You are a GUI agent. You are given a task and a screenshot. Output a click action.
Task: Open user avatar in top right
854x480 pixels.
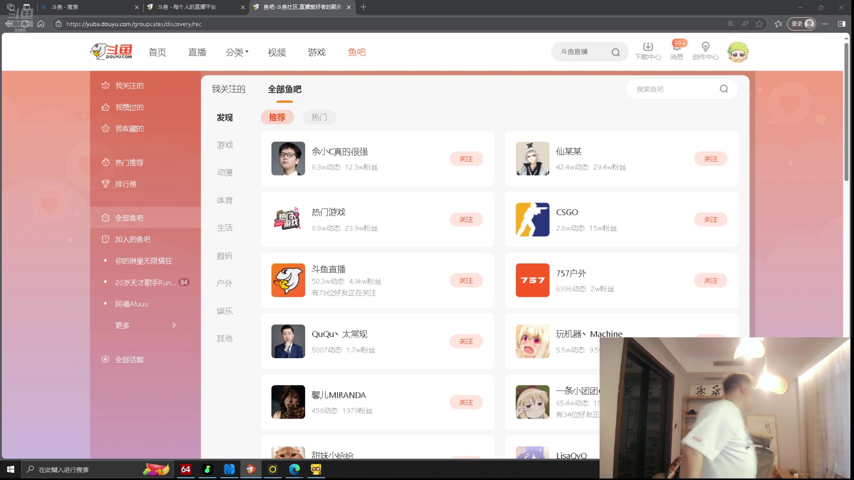pyautogui.click(x=738, y=52)
